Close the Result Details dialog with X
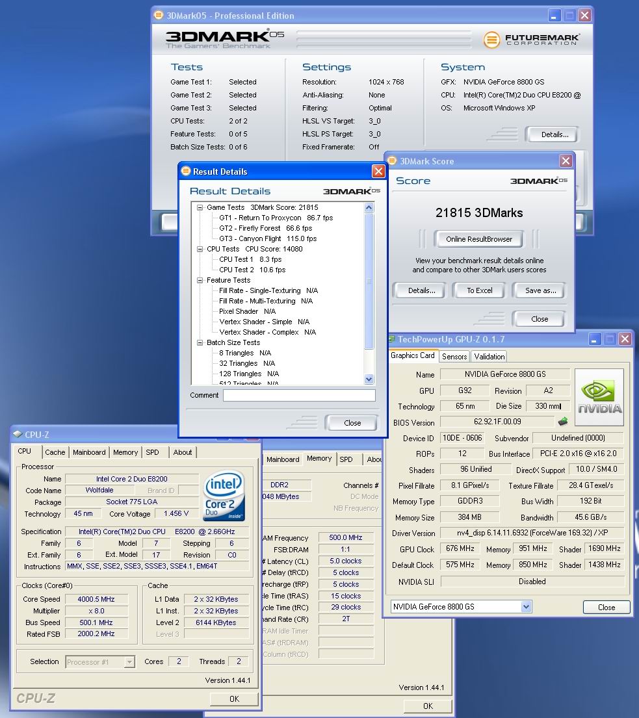 pos(378,172)
